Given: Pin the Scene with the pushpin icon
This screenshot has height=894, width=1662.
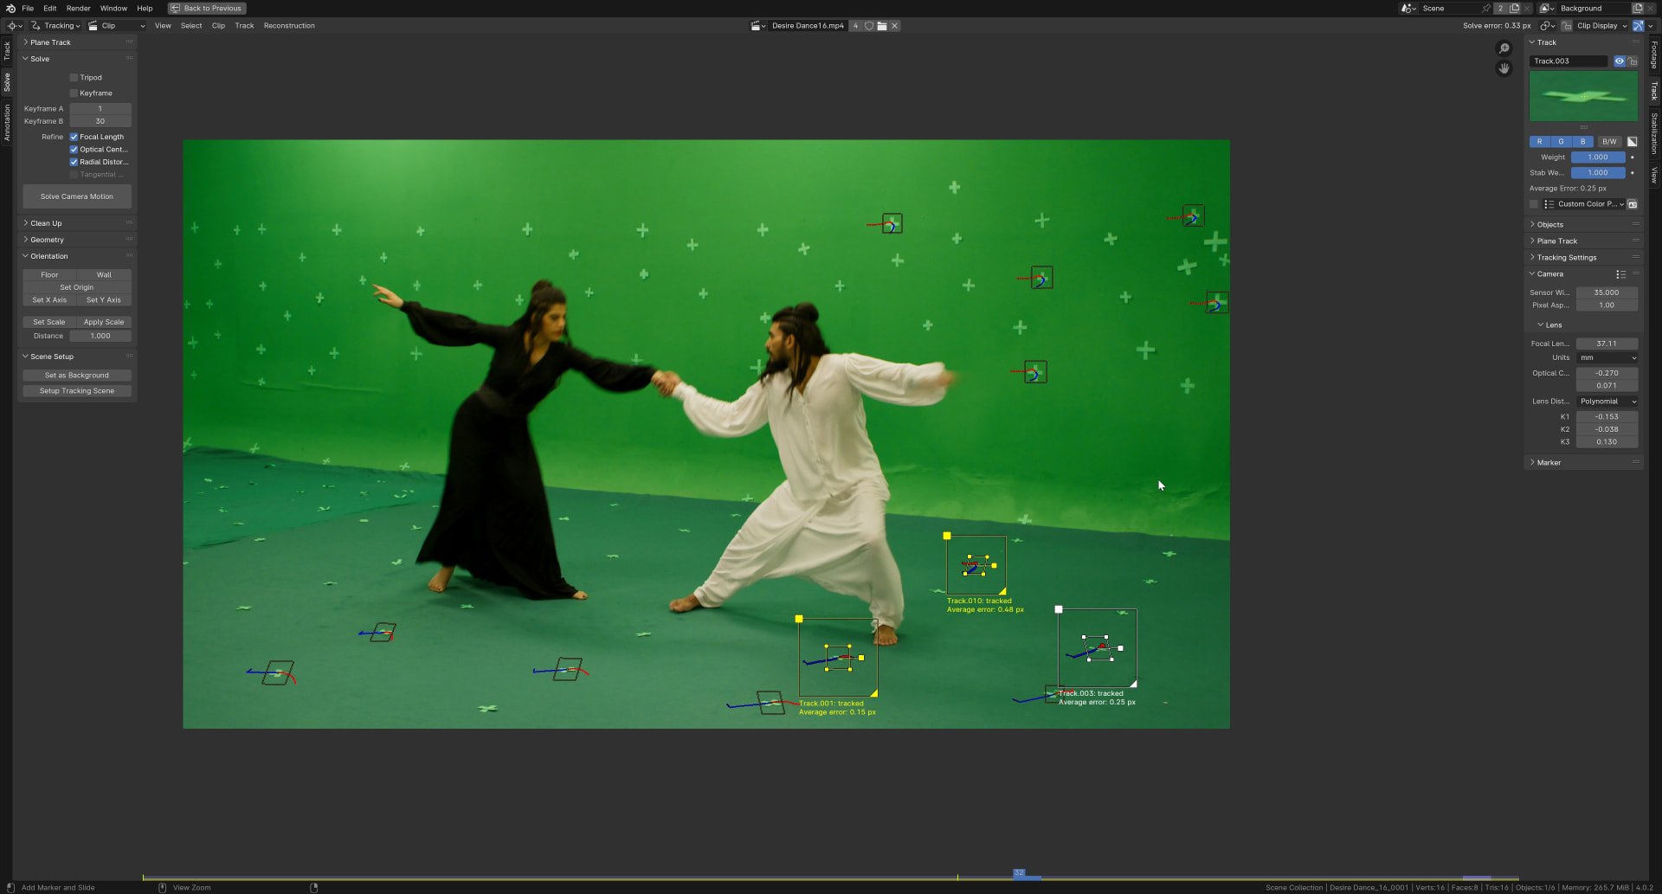Looking at the screenshot, I should click(x=1486, y=9).
